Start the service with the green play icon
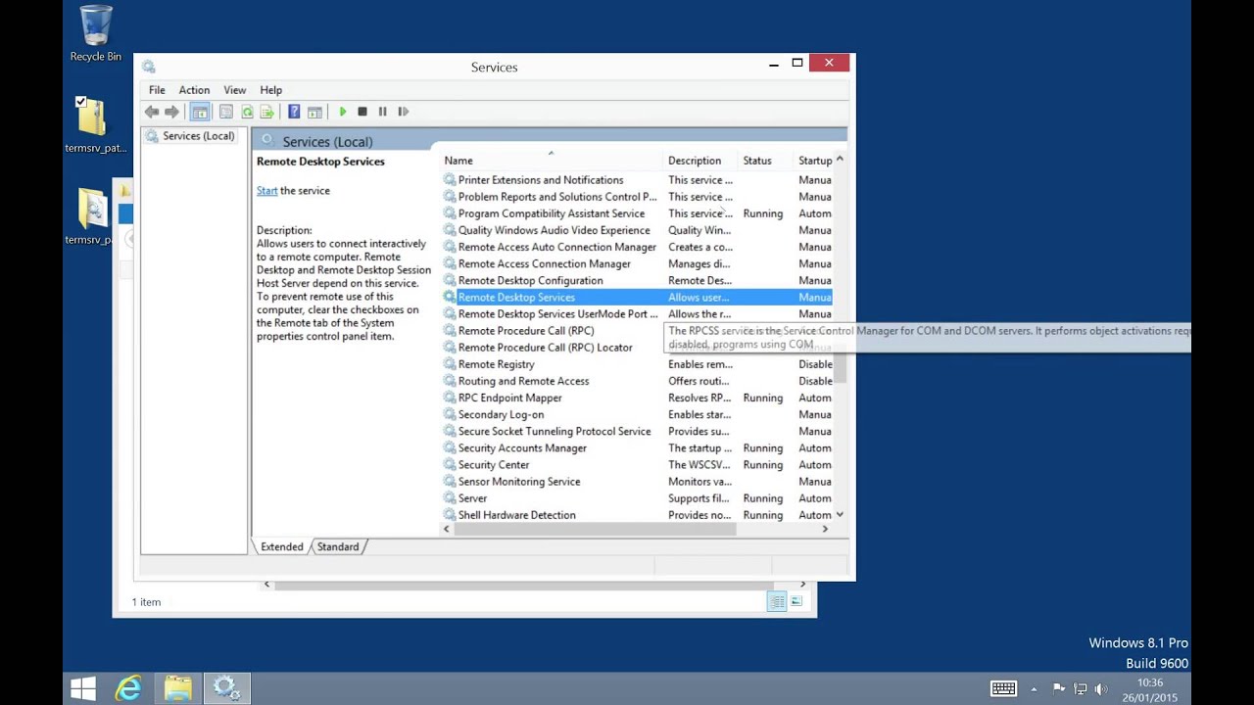The width and height of the screenshot is (1254, 705). 343,112
